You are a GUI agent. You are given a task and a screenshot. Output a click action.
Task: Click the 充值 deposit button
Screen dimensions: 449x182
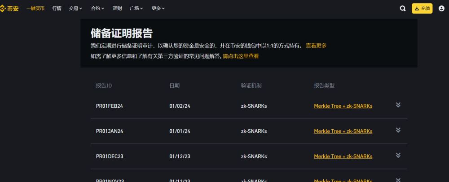point(422,8)
